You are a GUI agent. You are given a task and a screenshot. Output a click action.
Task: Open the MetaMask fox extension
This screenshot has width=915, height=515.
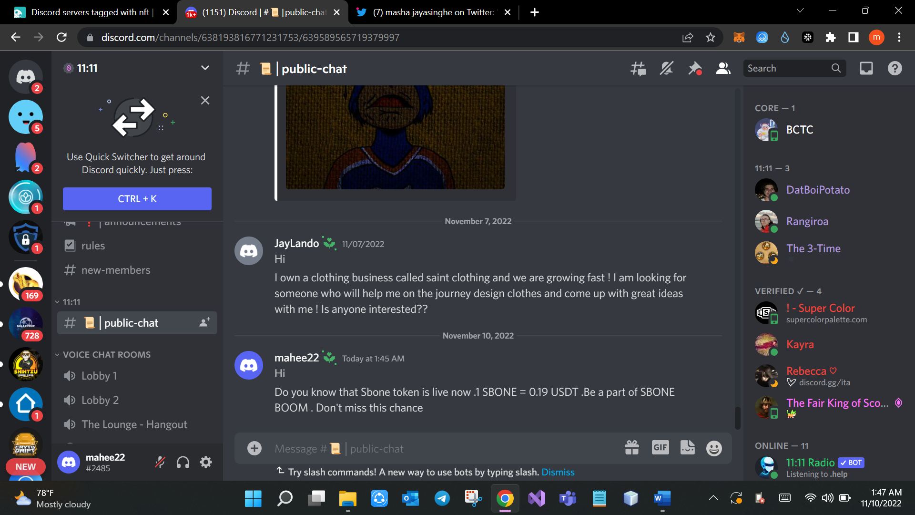click(739, 37)
